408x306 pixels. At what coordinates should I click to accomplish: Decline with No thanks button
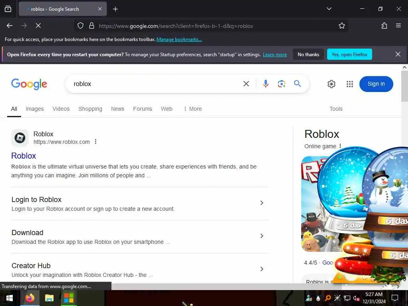(308, 54)
